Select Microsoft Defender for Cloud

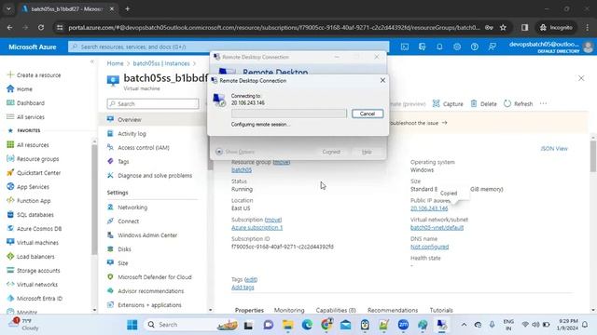click(155, 277)
